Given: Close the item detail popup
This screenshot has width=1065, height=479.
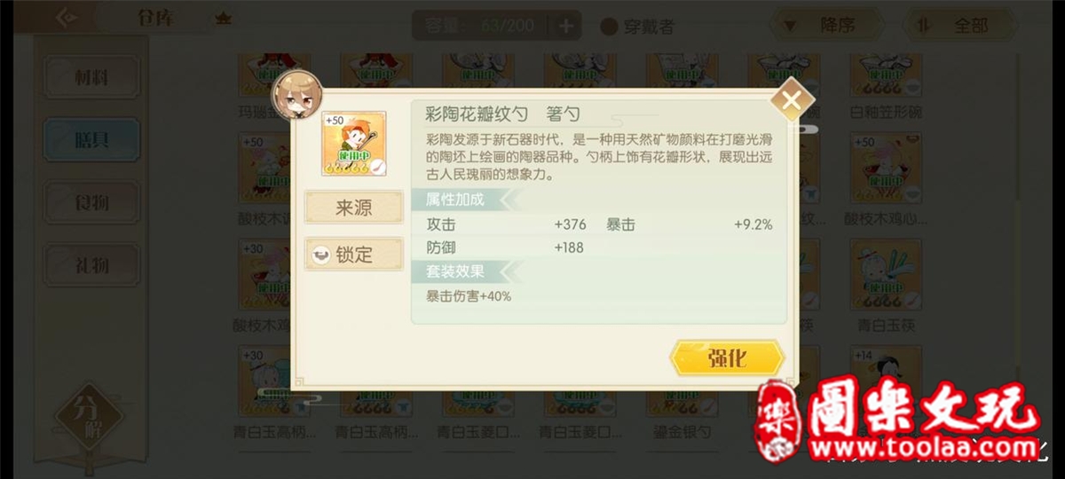Looking at the screenshot, I should click(790, 100).
